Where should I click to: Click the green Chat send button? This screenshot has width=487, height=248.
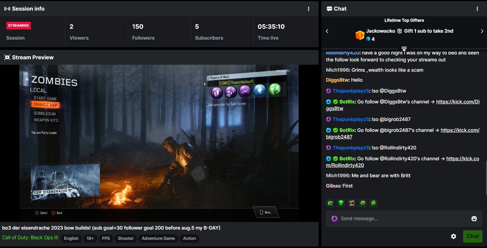click(472, 236)
